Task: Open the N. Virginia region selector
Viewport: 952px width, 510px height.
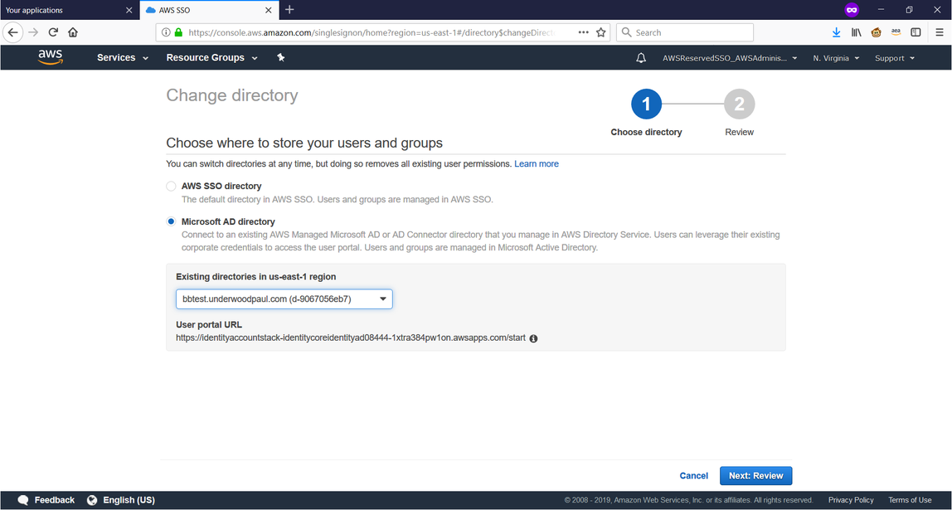Action: tap(836, 58)
